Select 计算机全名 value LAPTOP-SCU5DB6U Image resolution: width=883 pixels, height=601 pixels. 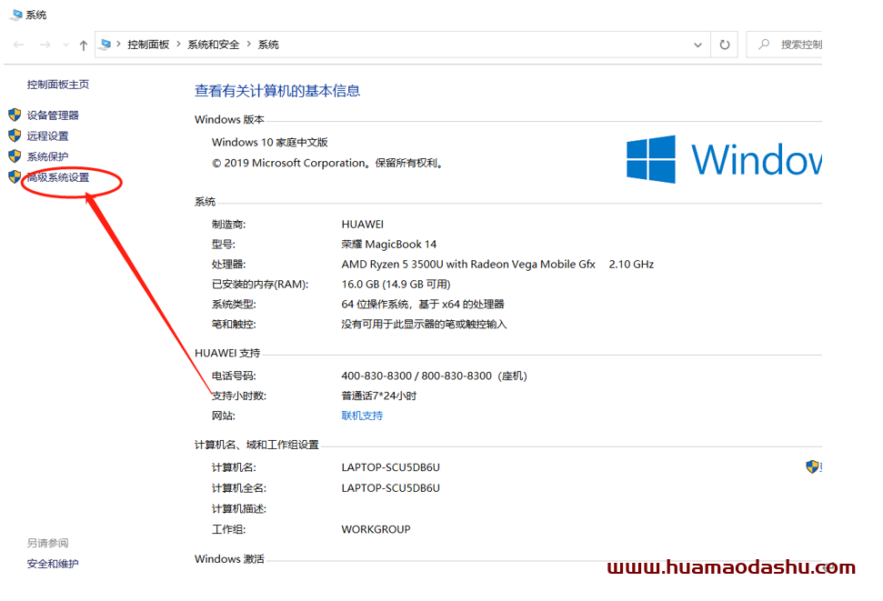click(x=390, y=488)
